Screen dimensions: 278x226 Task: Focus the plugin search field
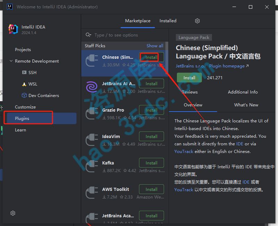[x=125, y=35]
